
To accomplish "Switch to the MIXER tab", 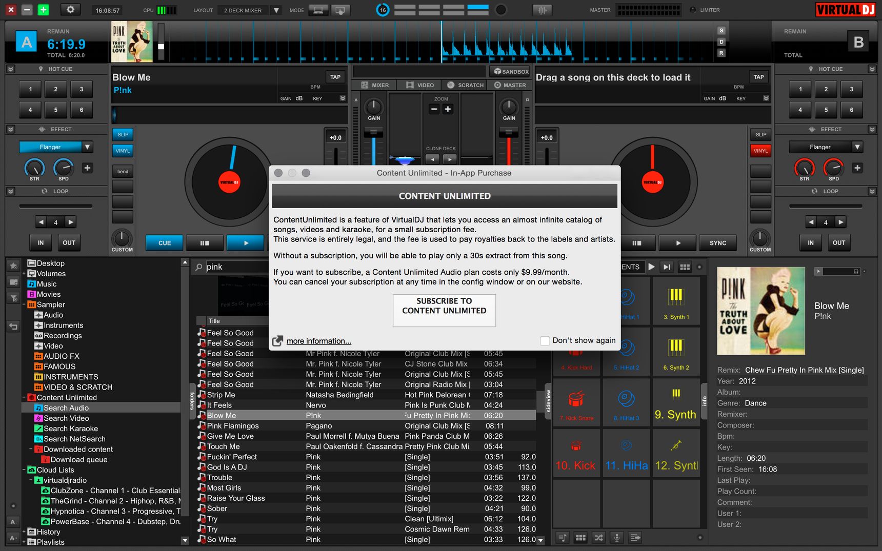I will point(375,85).
